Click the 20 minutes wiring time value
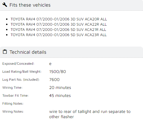 pyautogui.click(x=60, y=88)
